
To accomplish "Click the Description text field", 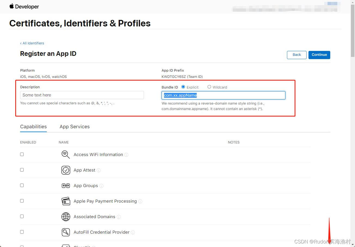I will pyautogui.click(x=82, y=95).
